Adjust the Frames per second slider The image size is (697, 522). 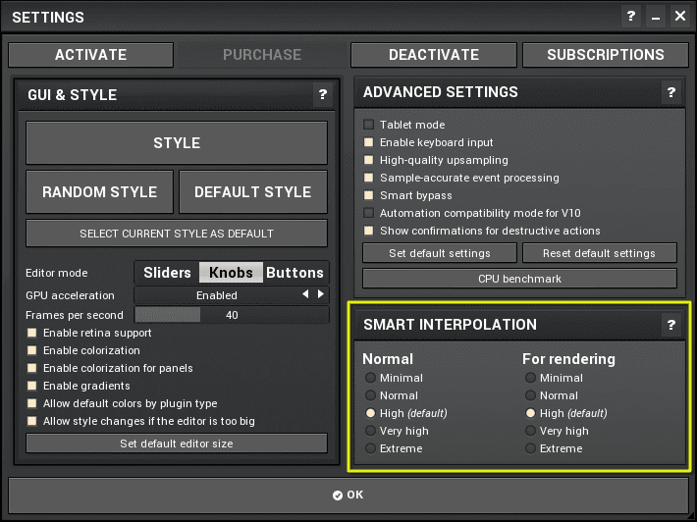click(x=232, y=315)
